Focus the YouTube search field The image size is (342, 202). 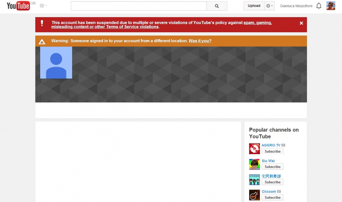[x=139, y=6]
